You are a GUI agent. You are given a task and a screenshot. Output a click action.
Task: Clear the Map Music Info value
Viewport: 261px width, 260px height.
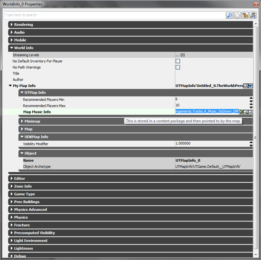coord(250,112)
